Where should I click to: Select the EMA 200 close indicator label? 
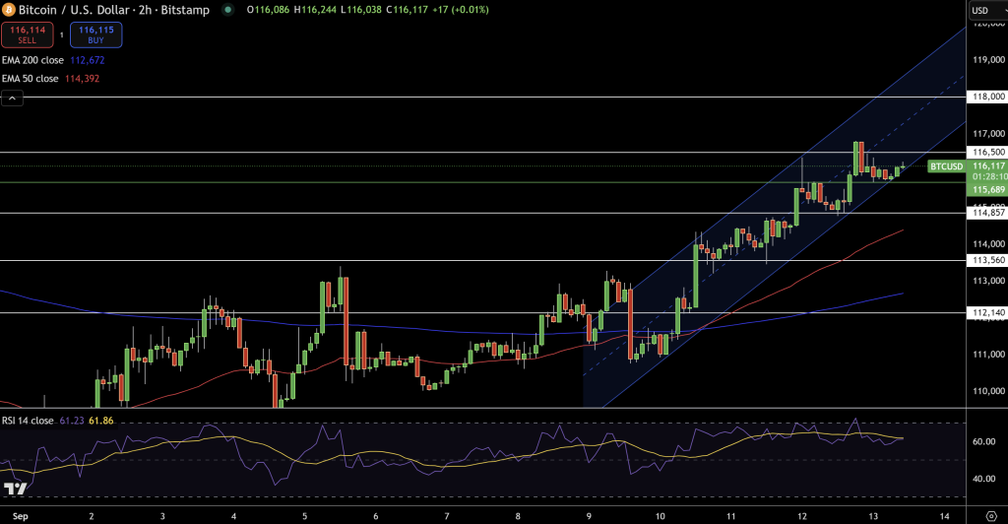click(x=32, y=60)
